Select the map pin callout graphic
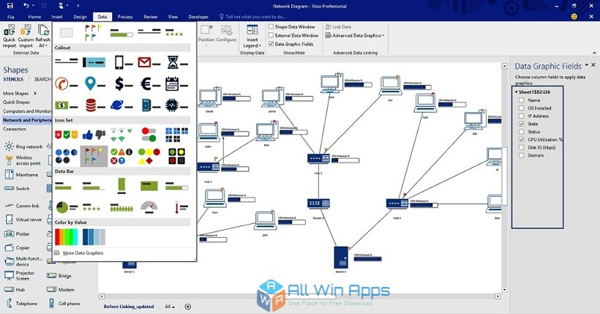Viewport: 600px width, 314px height. (x=94, y=83)
